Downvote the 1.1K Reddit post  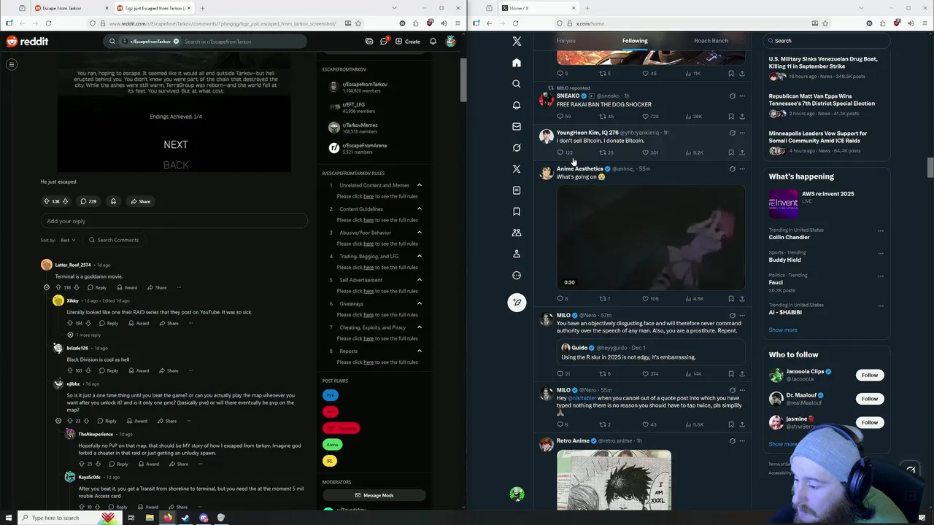(x=65, y=201)
